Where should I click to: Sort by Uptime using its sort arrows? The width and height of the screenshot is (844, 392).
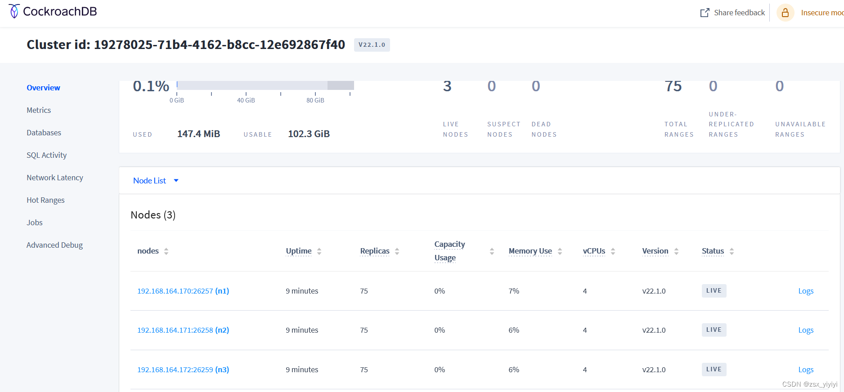point(319,251)
